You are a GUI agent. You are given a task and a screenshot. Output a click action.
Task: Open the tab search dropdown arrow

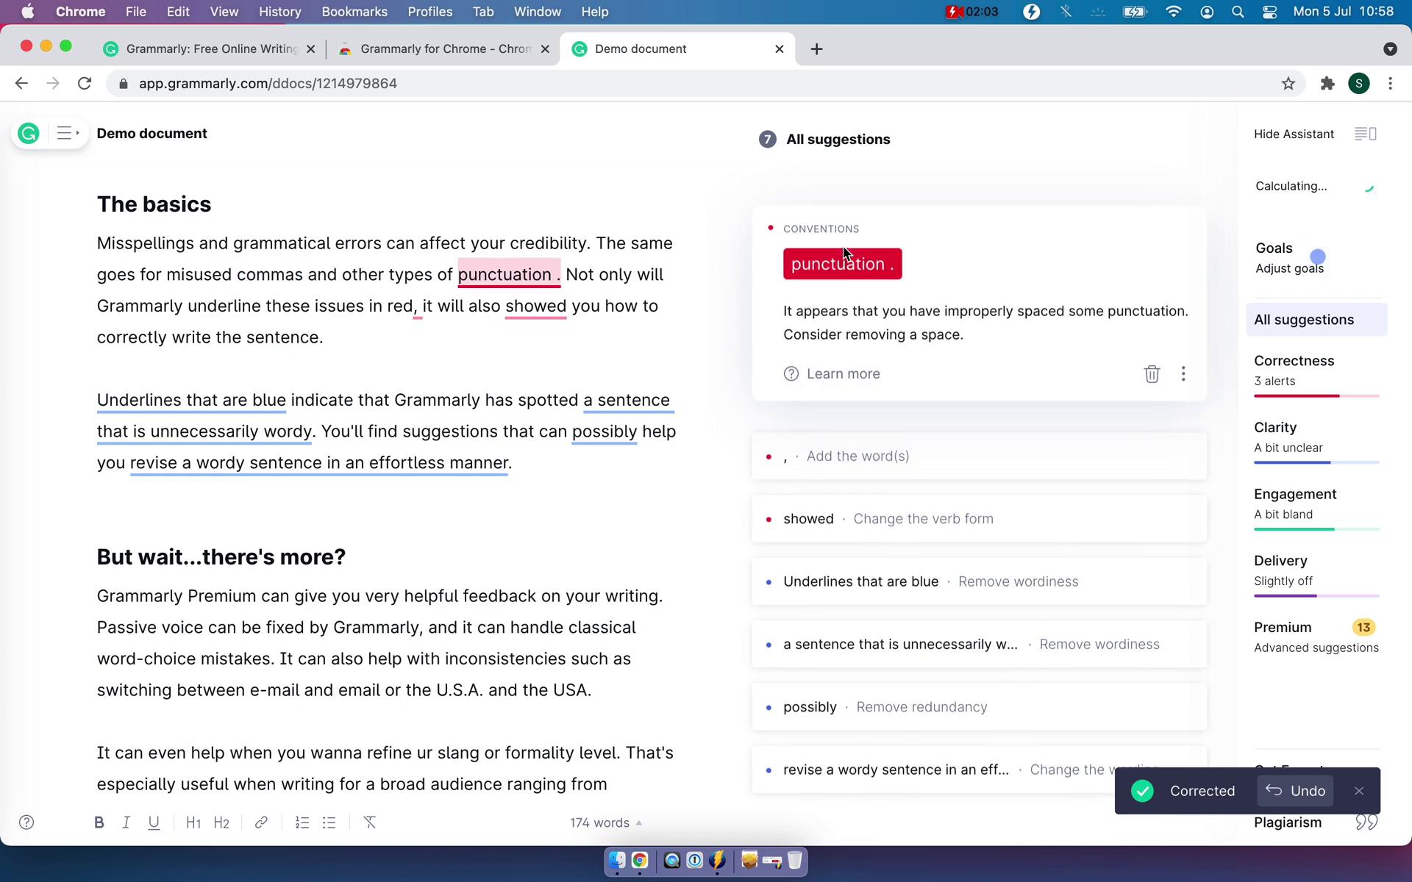point(1390,49)
